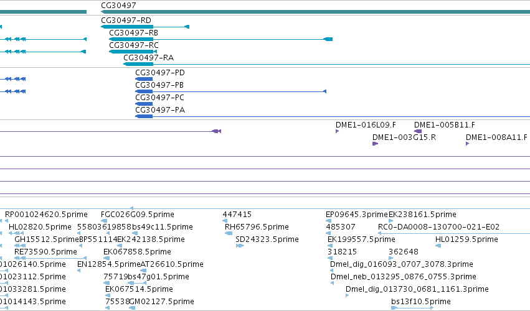Open RC0-DA0008-130700-021-E02 label
The image size is (530, 311).
[438, 227]
